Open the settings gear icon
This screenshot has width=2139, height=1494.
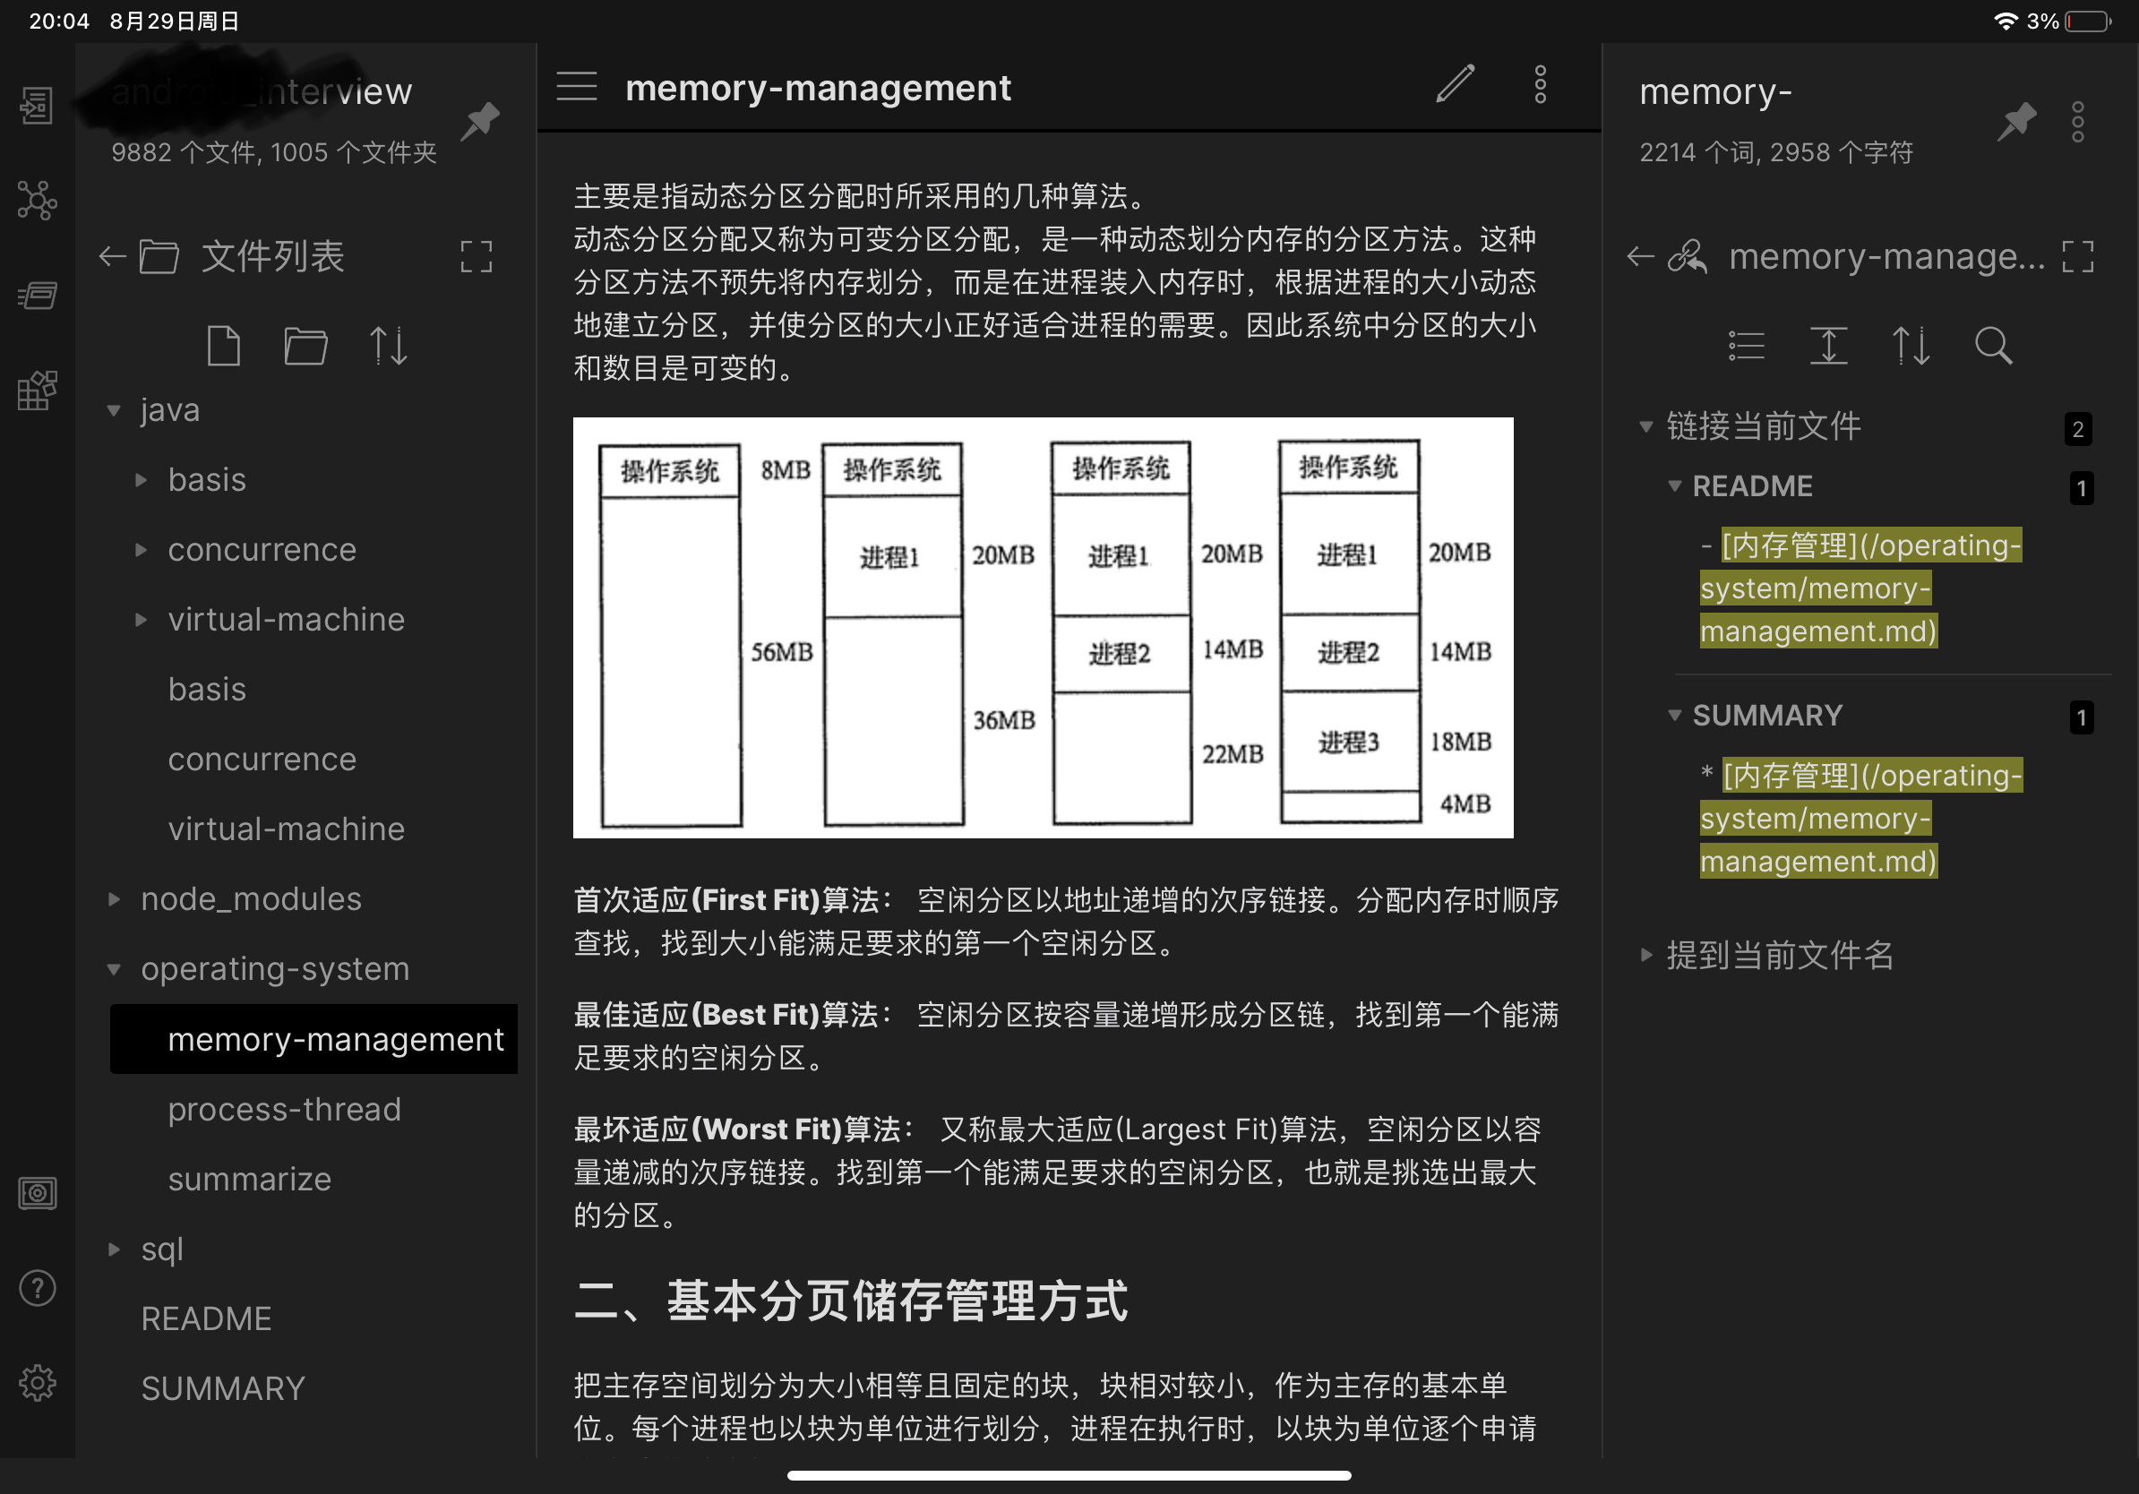click(x=38, y=1383)
